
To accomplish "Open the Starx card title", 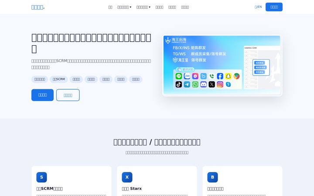I will (132, 189).
